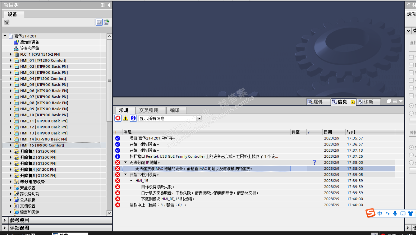Click the create-new-group icon under the 设备 tab

7,22
